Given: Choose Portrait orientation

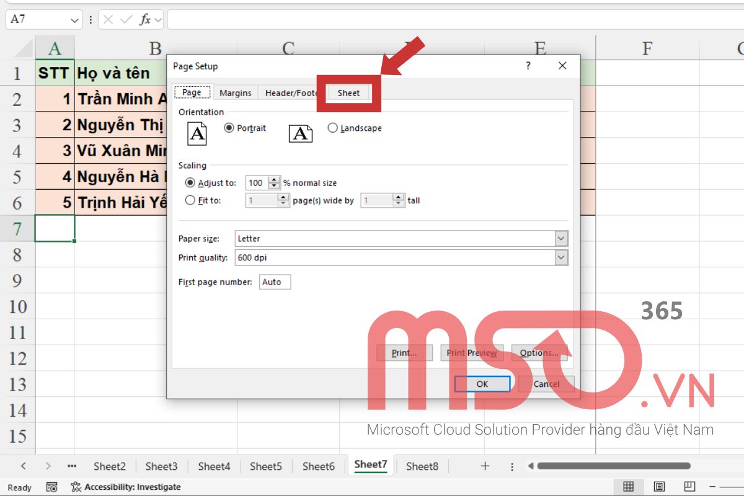Looking at the screenshot, I should coord(245,128).
